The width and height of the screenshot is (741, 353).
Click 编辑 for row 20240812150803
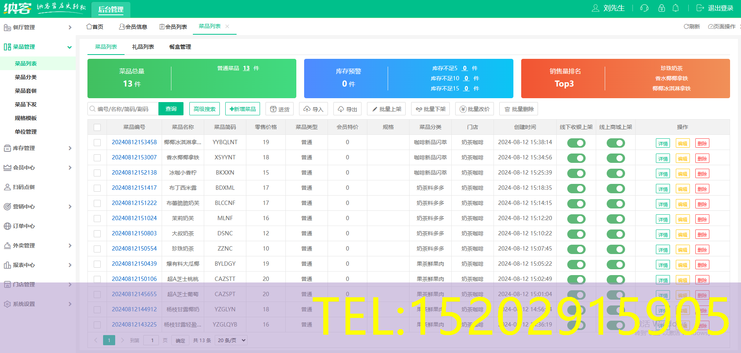pyautogui.click(x=682, y=235)
